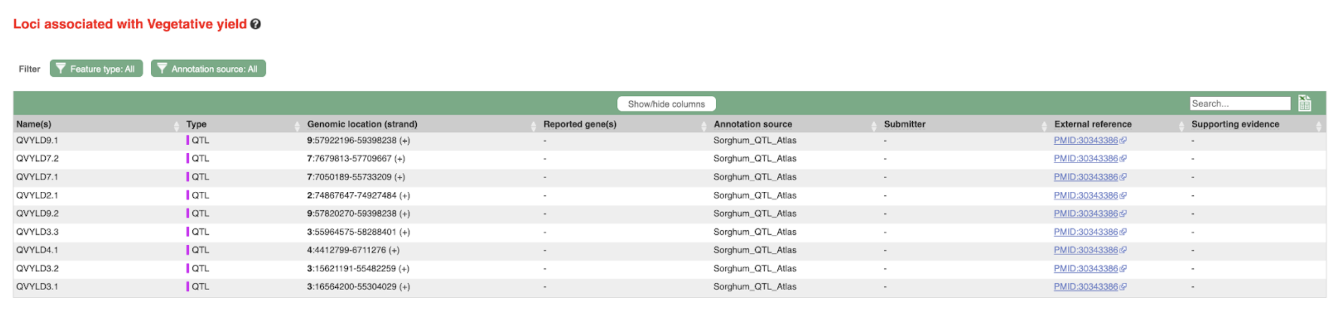This screenshot has height=317, width=1336.
Task: Click the help icon beside Vegetative yield title
Action: pos(255,24)
